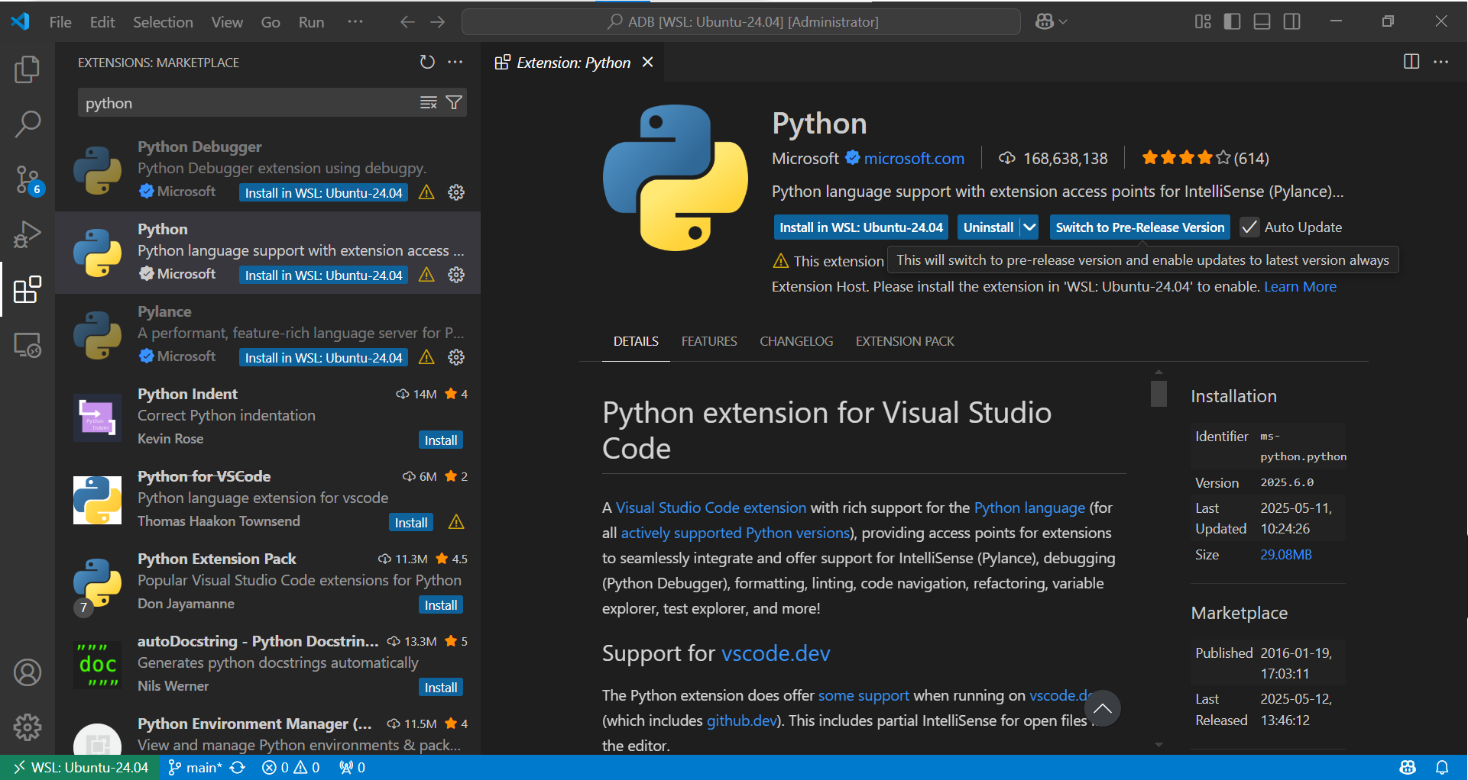Open the manage gear for Python Debugger
The image size is (1468, 780).
coord(456,192)
